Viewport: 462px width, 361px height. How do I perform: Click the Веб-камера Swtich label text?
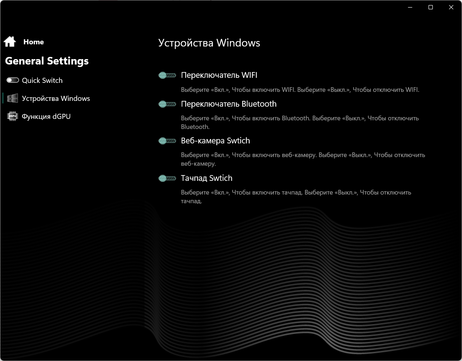(x=216, y=141)
